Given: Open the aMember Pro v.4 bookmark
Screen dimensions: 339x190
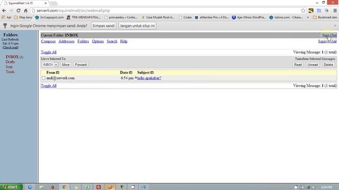Looking at the screenshot, I should tap(212, 17).
